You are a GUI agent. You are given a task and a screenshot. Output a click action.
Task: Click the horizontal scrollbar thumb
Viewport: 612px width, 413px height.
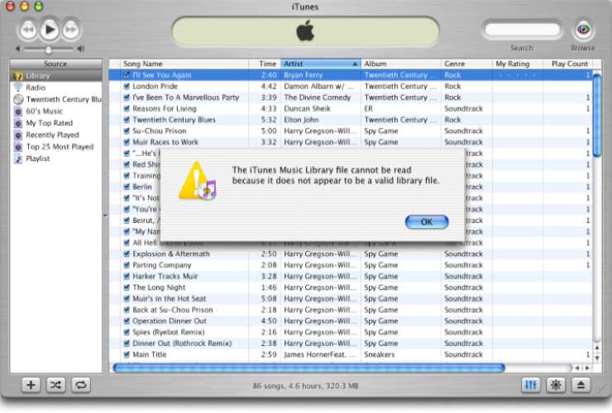pos(308,368)
